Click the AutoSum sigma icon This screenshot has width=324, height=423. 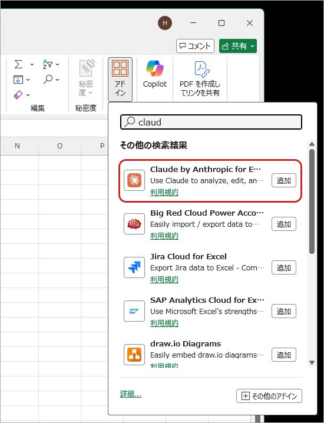tap(18, 64)
